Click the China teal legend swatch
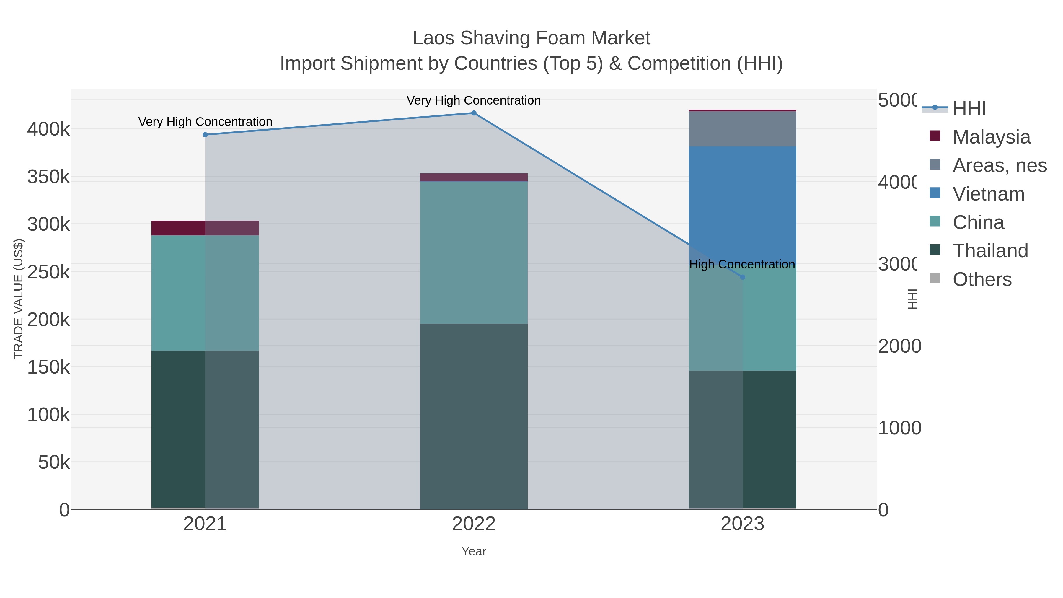This screenshot has height=598, width=1063. point(935,221)
